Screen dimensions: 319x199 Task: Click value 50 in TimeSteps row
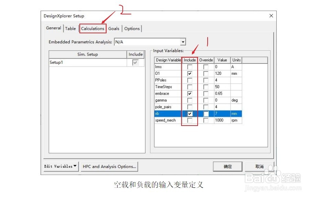coord(217,87)
